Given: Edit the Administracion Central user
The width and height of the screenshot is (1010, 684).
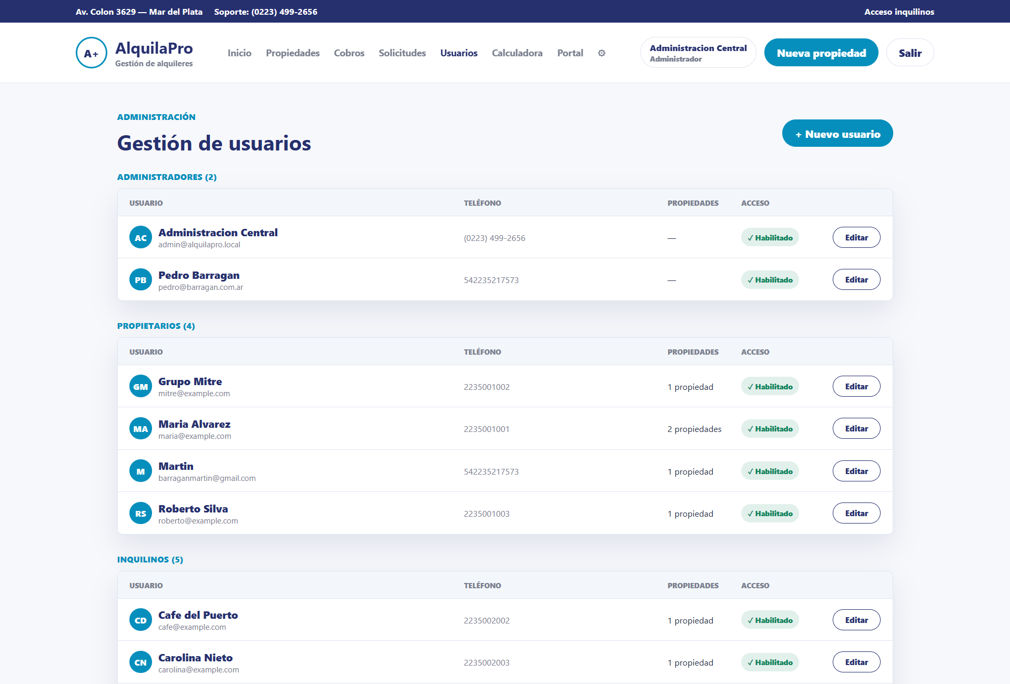Looking at the screenshot, I should [x=856, y=238].
